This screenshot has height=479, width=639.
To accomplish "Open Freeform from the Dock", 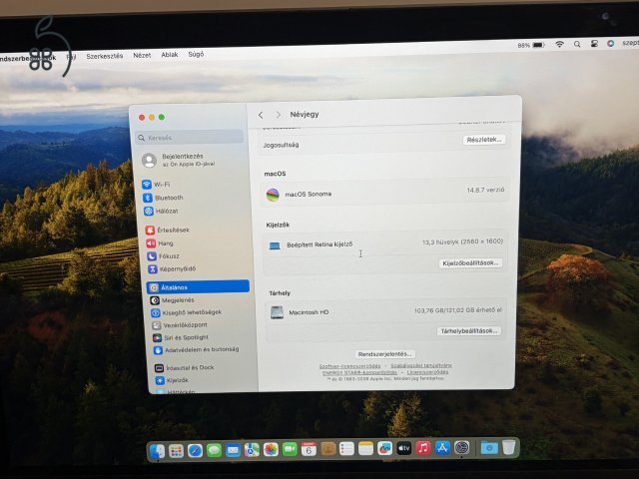I will [x=384, y=448].
